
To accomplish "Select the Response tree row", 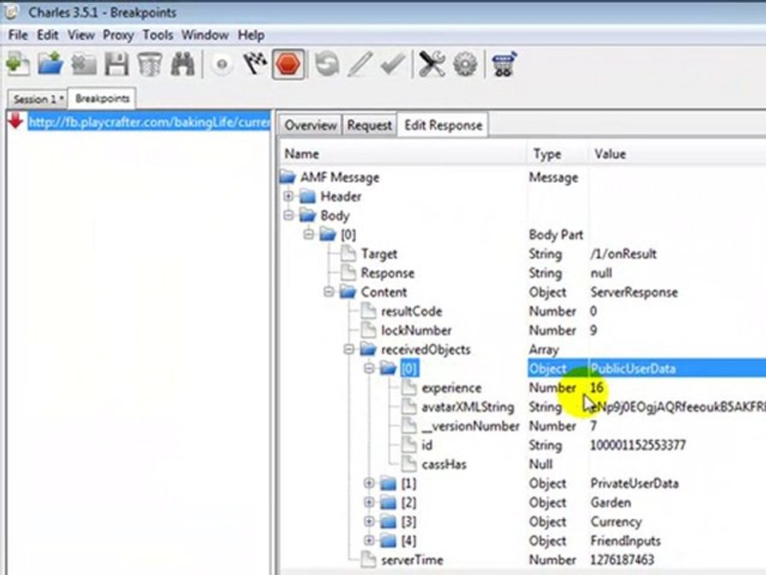I will [x=523, y=273].
